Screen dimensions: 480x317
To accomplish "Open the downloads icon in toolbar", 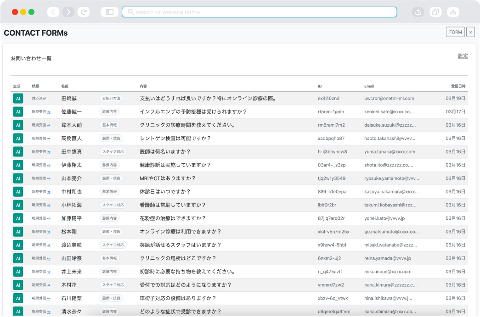I will tap(453, 12).
